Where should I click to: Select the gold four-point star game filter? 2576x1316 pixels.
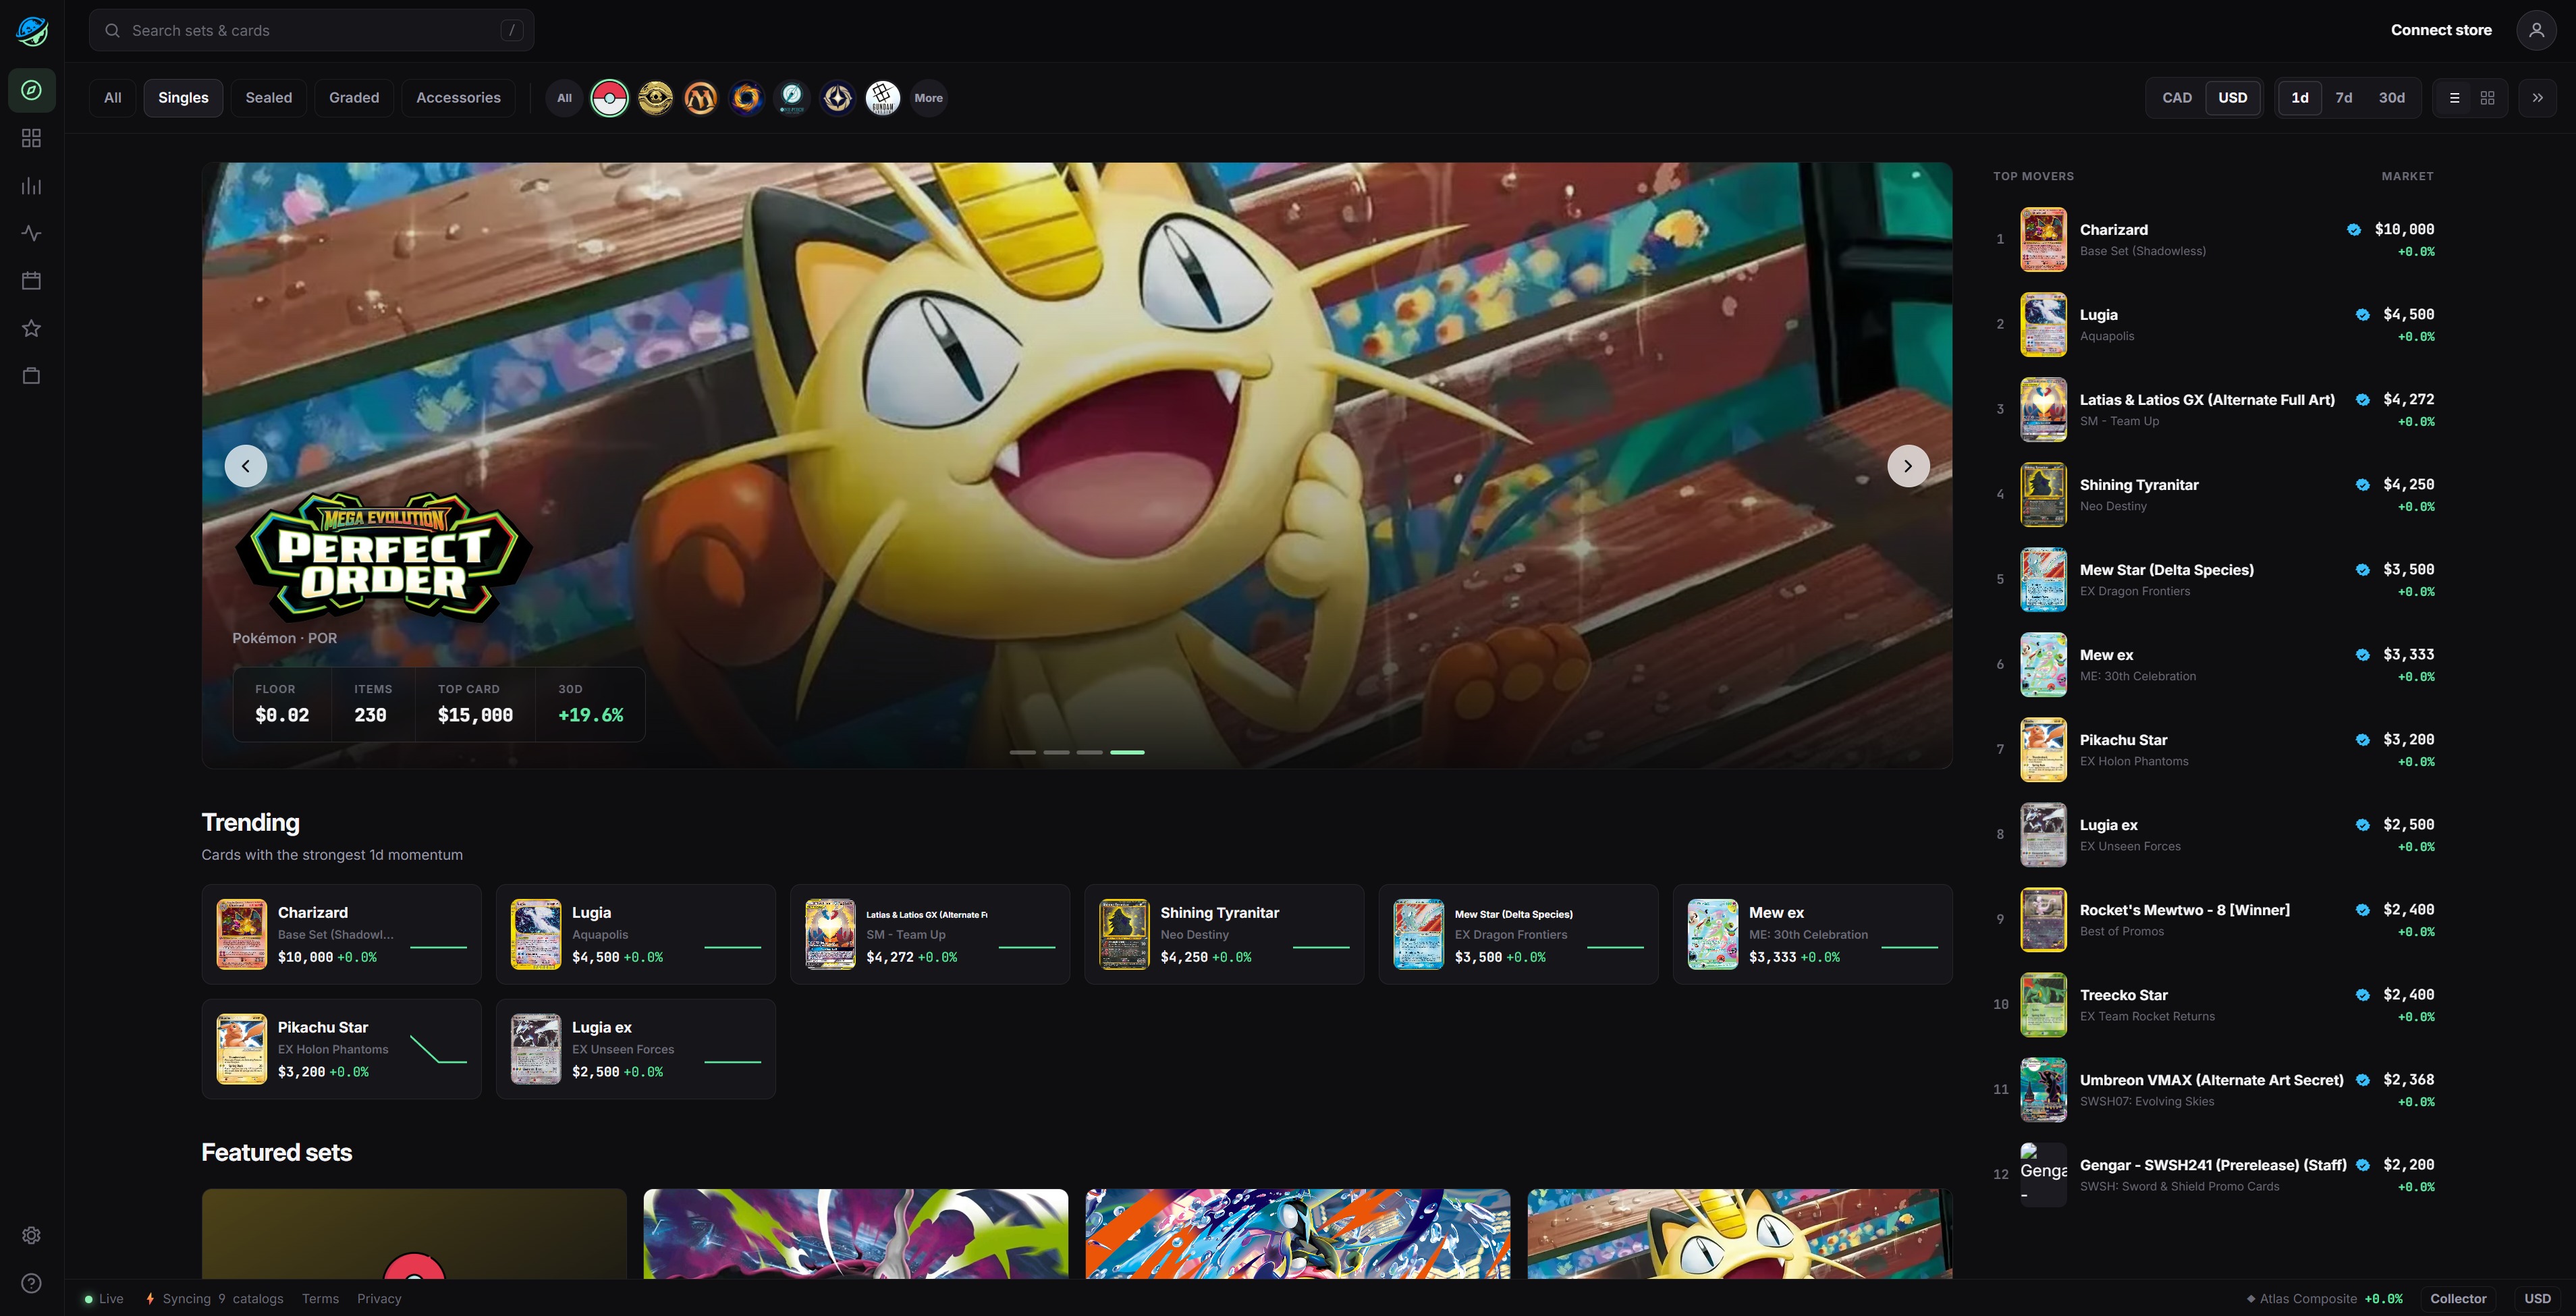coord(838,98)
